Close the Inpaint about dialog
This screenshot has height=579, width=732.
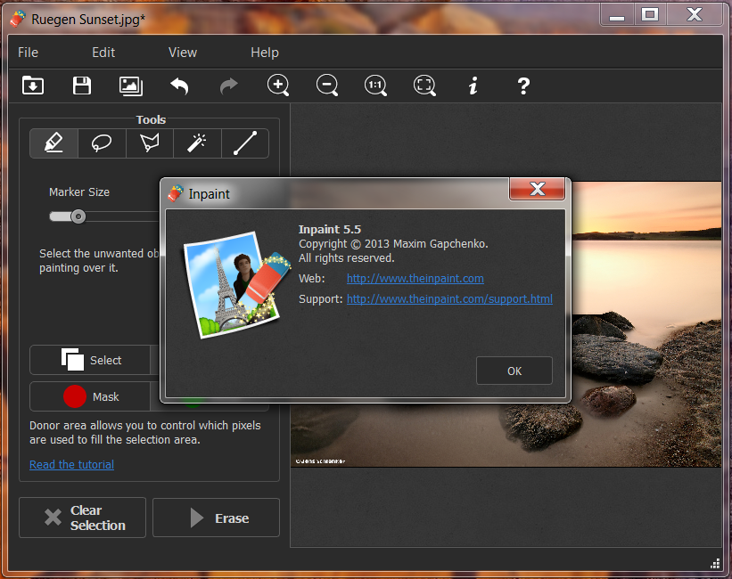click(537, 189)
